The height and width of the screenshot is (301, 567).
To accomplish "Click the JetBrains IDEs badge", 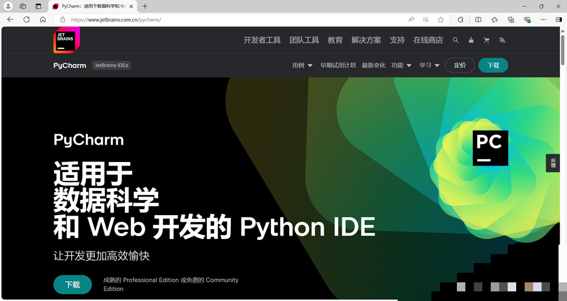I will click(x=111, y=65).
